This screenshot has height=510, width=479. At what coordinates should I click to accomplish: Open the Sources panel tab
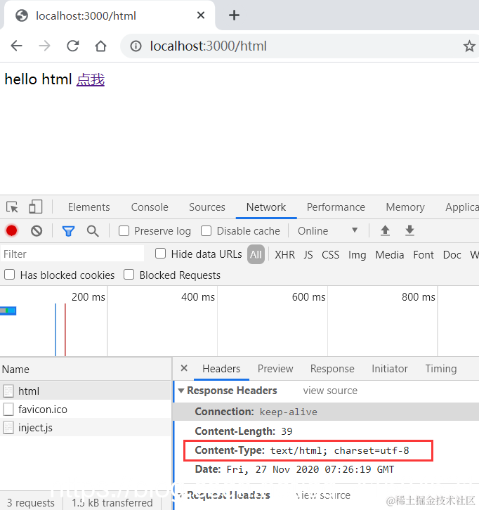[x=207, y=207]
